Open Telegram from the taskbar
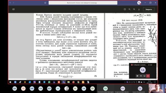This screenshot has height=93, width=166. click(44, 82)
